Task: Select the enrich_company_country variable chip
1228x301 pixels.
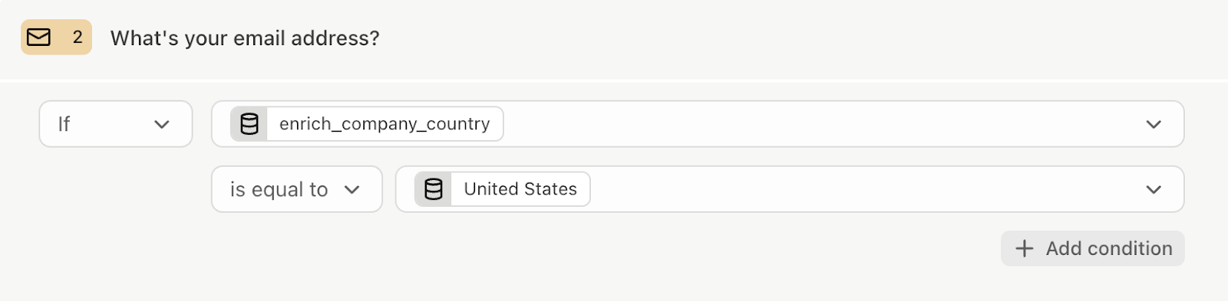Action: click(367, 124)
